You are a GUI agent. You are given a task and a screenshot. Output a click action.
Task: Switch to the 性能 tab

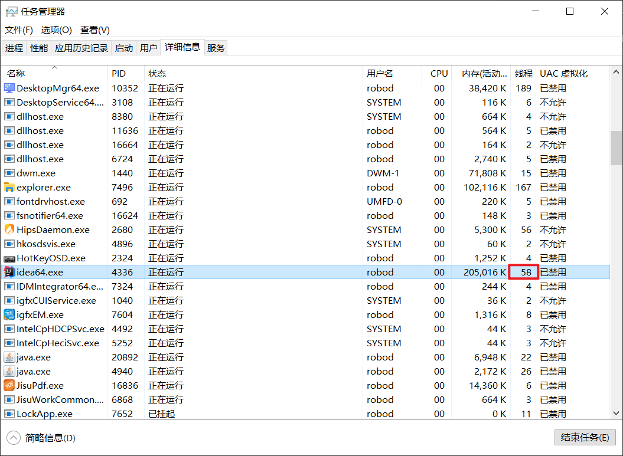(39, 48)
